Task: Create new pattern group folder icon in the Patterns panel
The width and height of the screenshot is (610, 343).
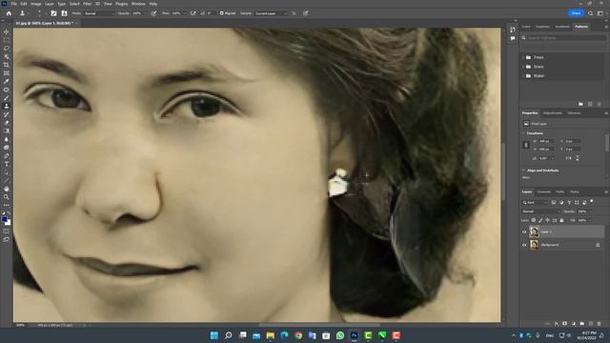Action: [x=580, y=104]
